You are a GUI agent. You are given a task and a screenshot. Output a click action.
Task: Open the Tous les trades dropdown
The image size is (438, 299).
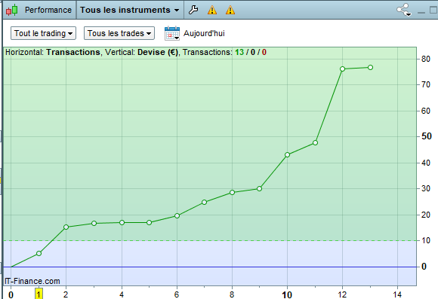click(x=119, y=33)
